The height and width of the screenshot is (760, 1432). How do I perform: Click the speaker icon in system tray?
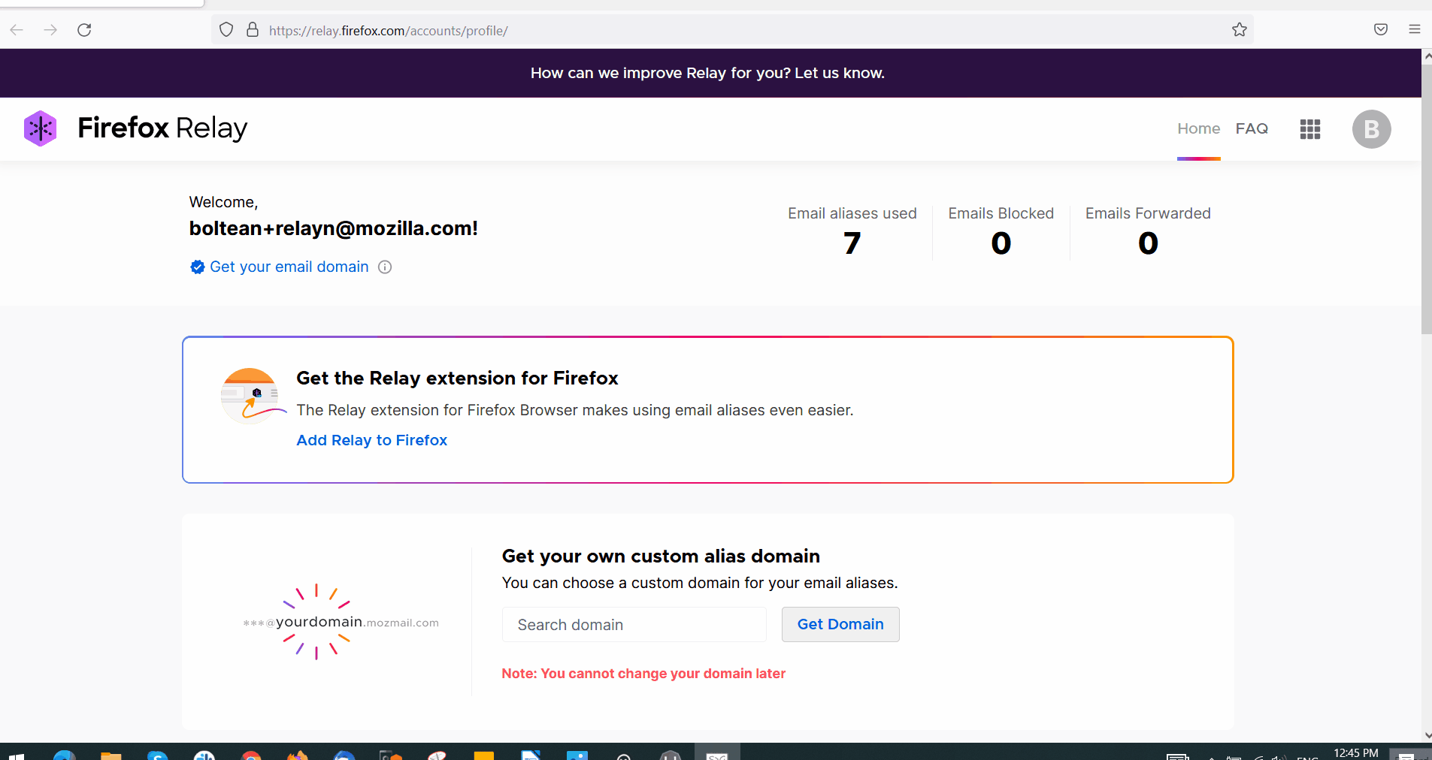pos(1282,757)
